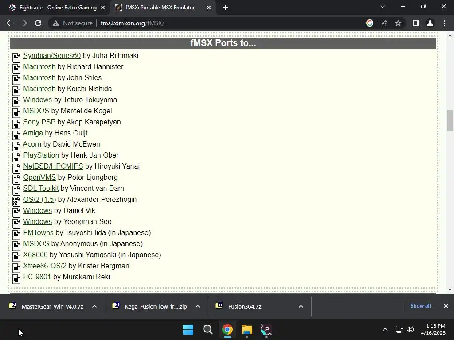This screenshot has height=340, width=454.
Task: Open the NetBSD/HPCMIPS port link
Action: (53, 166)
